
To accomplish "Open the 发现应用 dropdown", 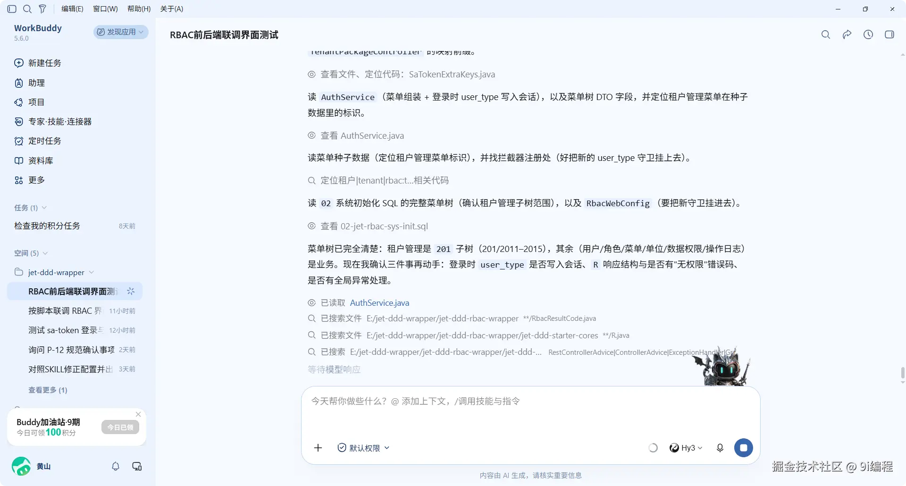I will 121,32.
